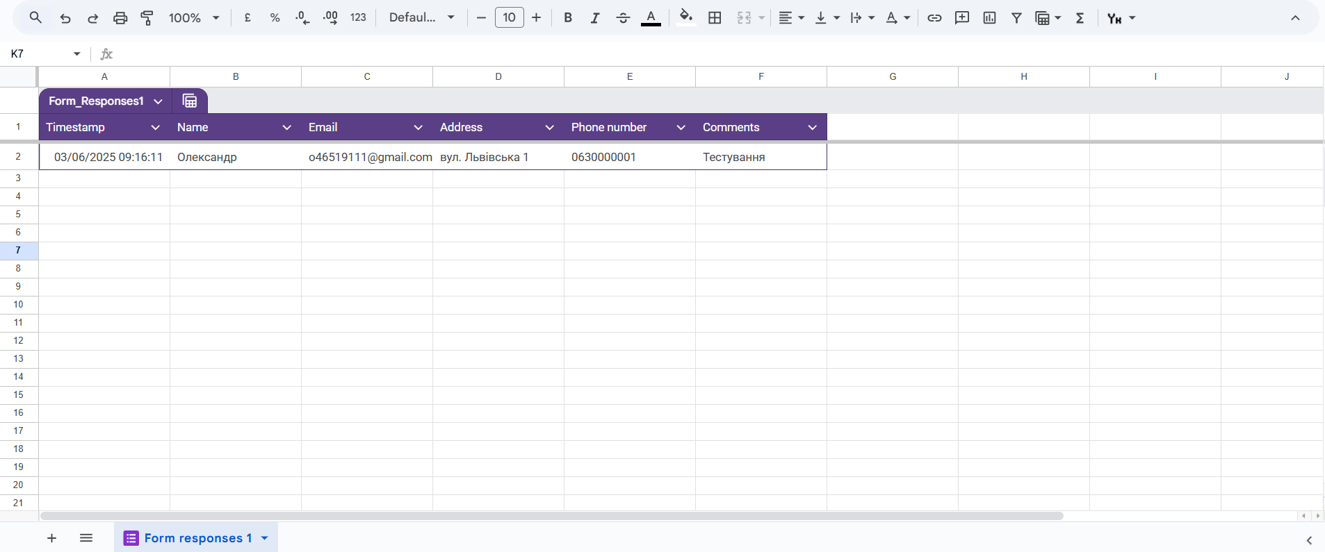Open the text colour picker
Viewport: 1325px width, 552px height.
(651, 18)
